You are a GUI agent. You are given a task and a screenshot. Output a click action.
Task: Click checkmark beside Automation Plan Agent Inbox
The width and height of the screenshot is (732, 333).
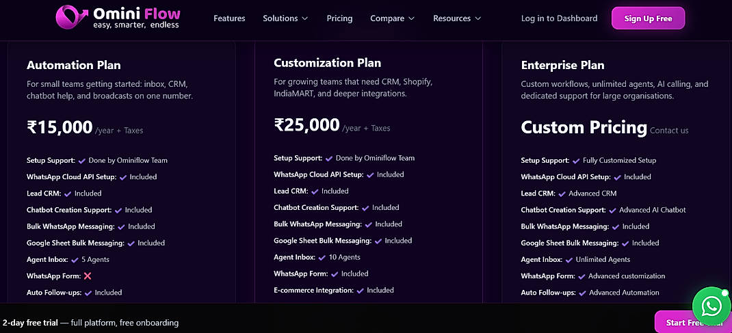coord(75,260)
